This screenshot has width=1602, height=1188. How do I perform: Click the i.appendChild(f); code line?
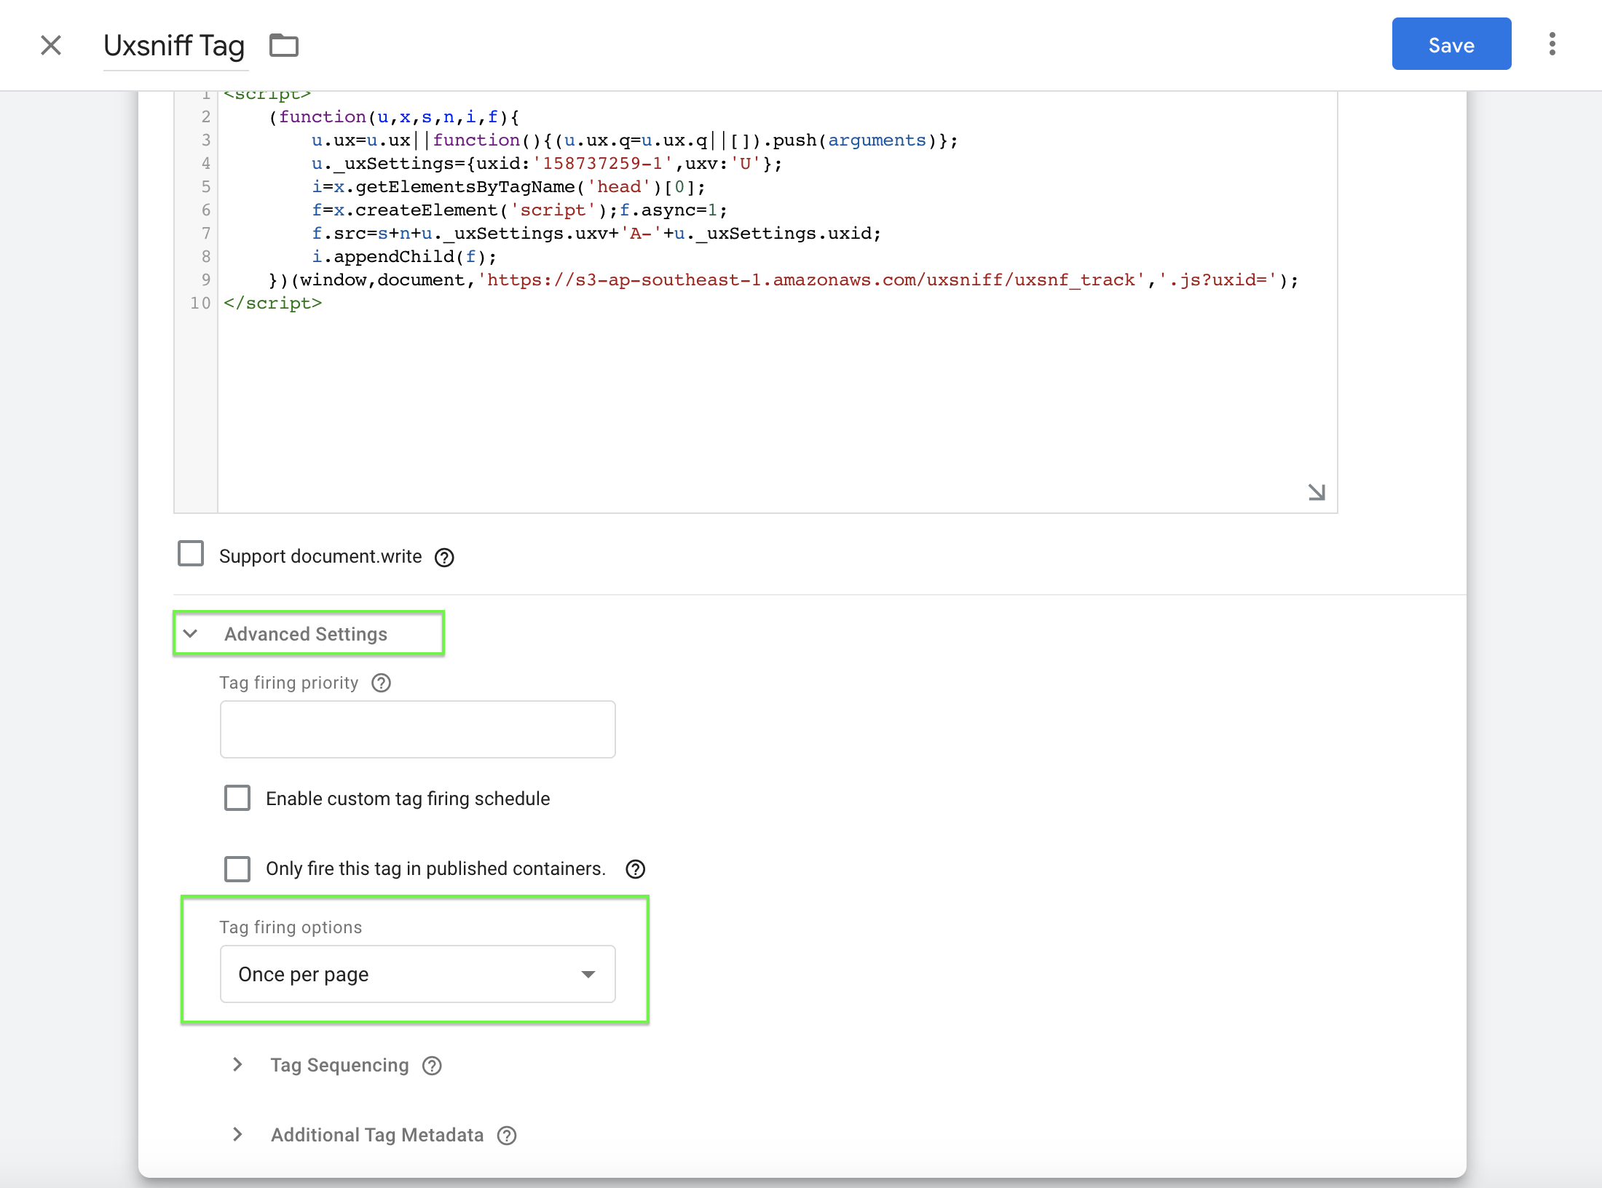[x=404, y=256]
